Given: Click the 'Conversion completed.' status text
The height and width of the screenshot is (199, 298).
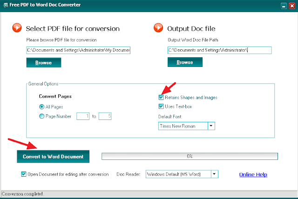Looking at the screenshot, I should pos(23,194).
